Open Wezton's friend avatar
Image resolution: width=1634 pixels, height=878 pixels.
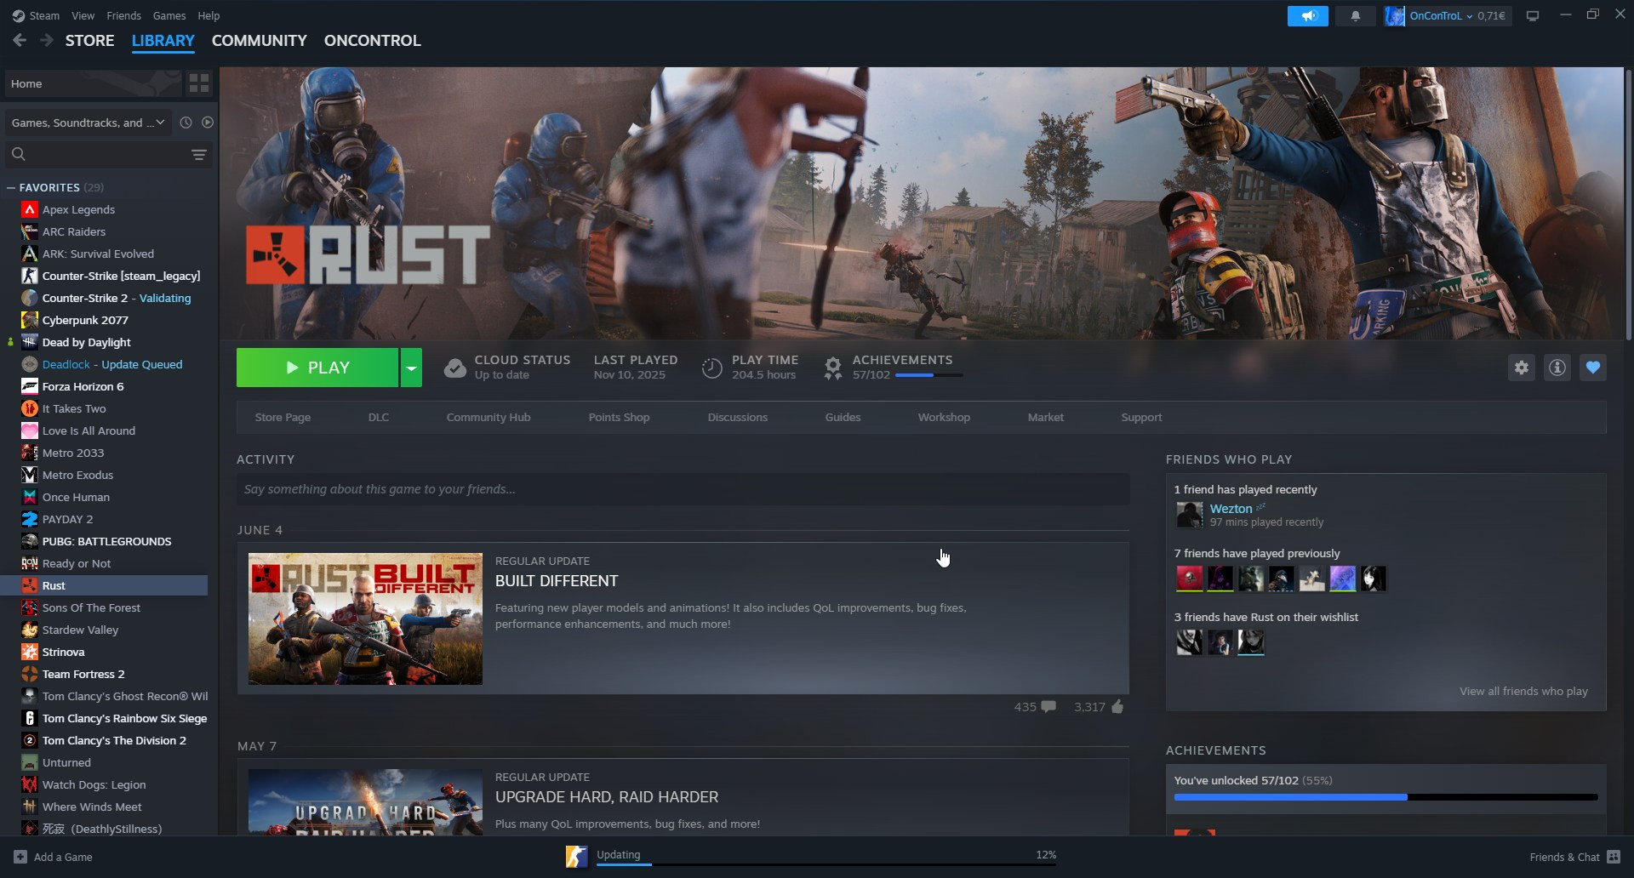(x=1190, y=515)
